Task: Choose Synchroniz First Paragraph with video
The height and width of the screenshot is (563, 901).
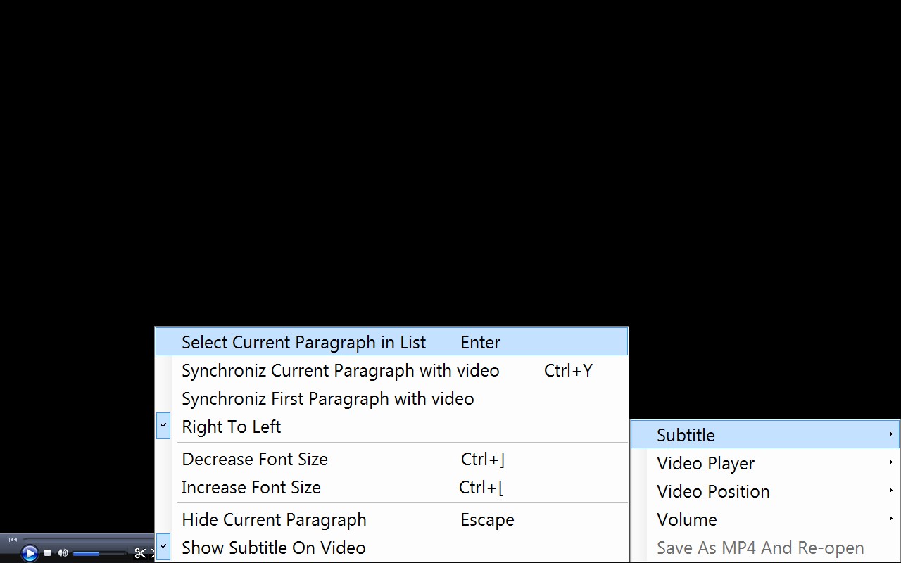Action: coord(327,398)
